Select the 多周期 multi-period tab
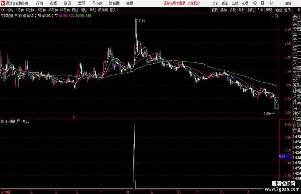Screen dimensions: 301x194 click(103, 10)
